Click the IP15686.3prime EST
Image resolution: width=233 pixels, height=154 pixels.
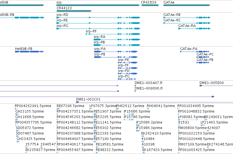click(x=138, y=125)
